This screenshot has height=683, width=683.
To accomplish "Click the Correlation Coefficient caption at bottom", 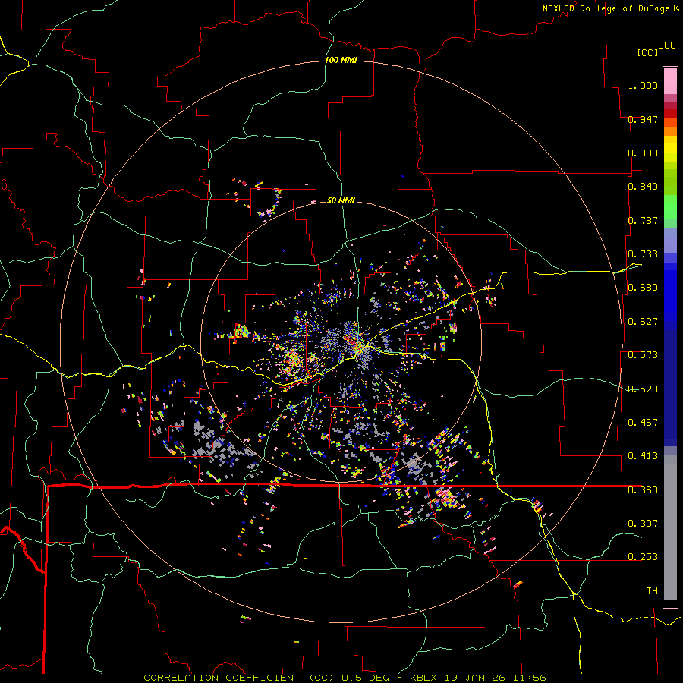I will (345, 678).
